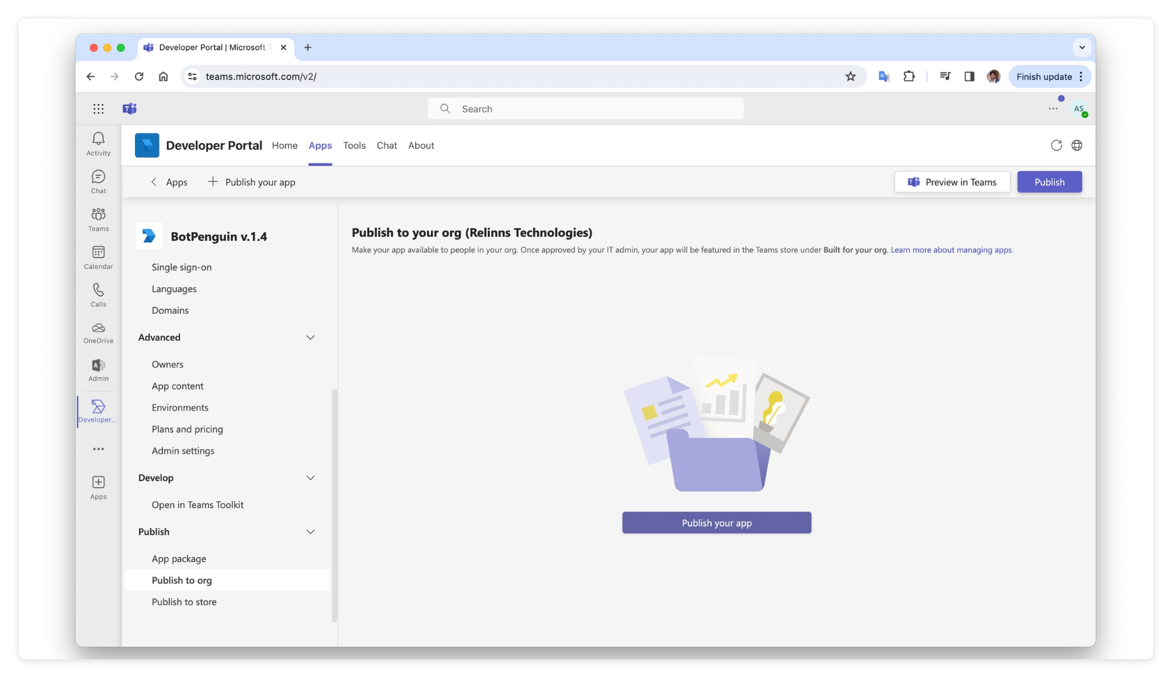Image resolution: width=1172 pixels, height=678 pixels.
Task: Click the app launcher waffle icon
Action: [98, 108]
